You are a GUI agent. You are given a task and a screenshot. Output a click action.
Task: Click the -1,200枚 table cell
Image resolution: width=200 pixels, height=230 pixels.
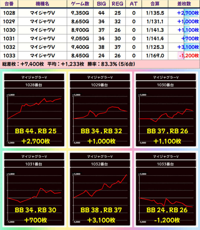point(184,55)
